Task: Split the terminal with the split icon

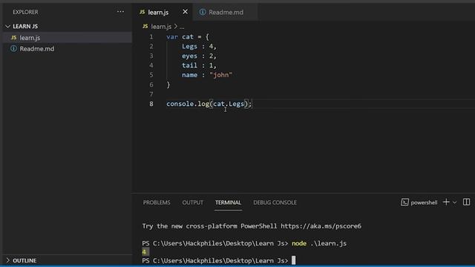Action: pos(467,202)
